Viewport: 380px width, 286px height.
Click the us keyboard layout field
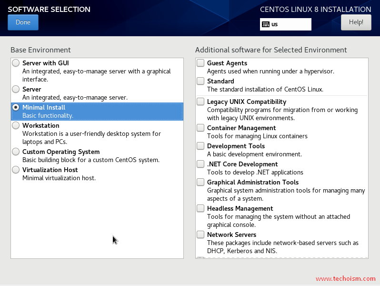pyautogui.click(x=286, y=24)
